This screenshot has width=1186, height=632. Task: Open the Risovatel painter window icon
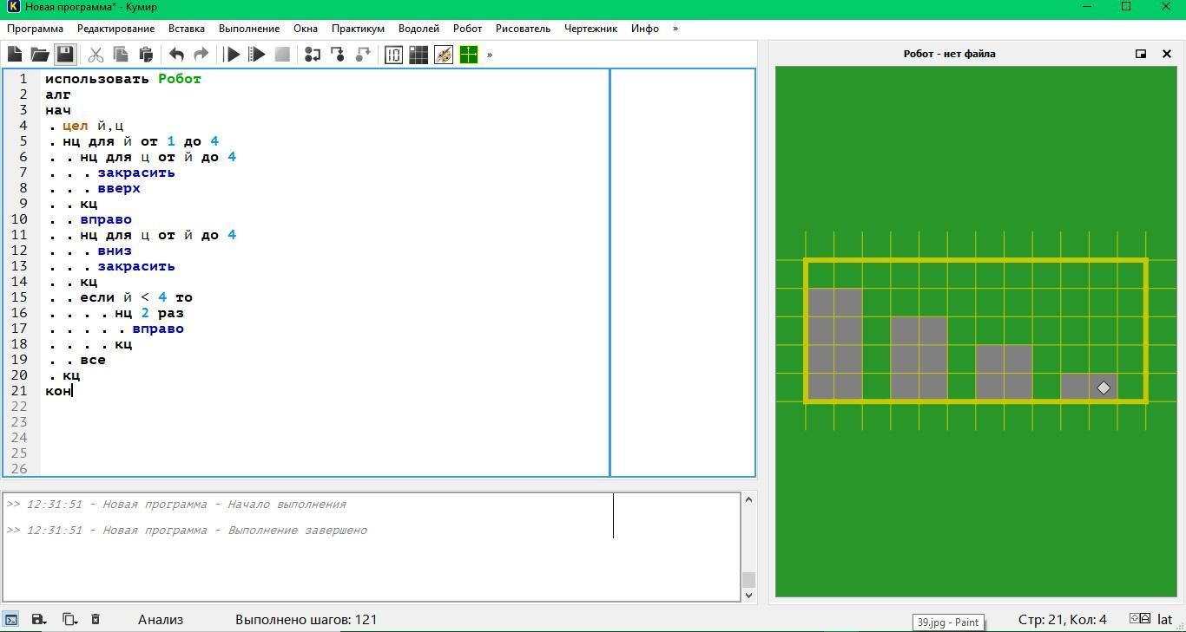(x=444, y=55)
